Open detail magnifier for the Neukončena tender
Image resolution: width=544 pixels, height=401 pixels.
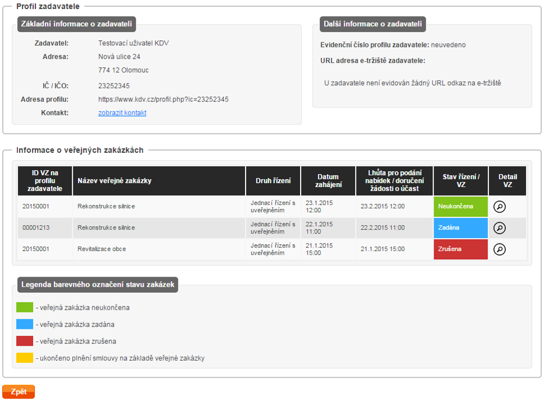(x=499, y=207)
